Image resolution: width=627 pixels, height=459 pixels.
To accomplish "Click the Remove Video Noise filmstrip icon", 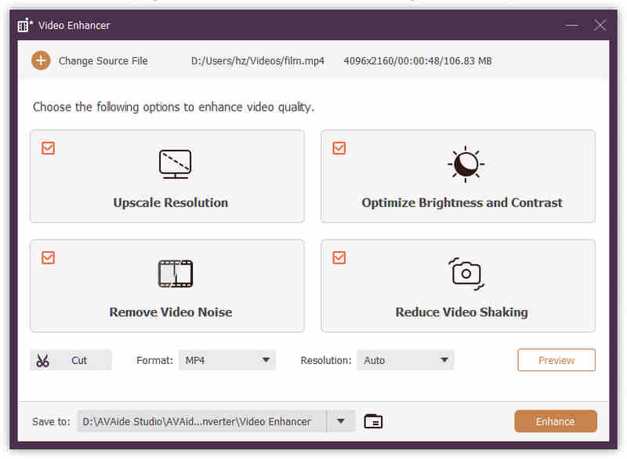I will 175,274.
